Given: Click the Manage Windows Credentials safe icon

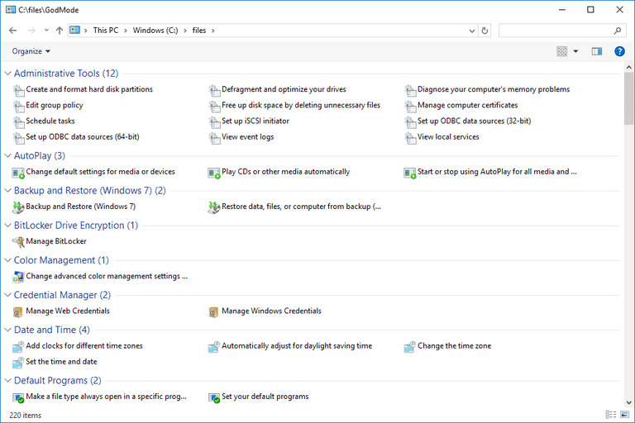Looking at the screenshot, I should point(214,311).
